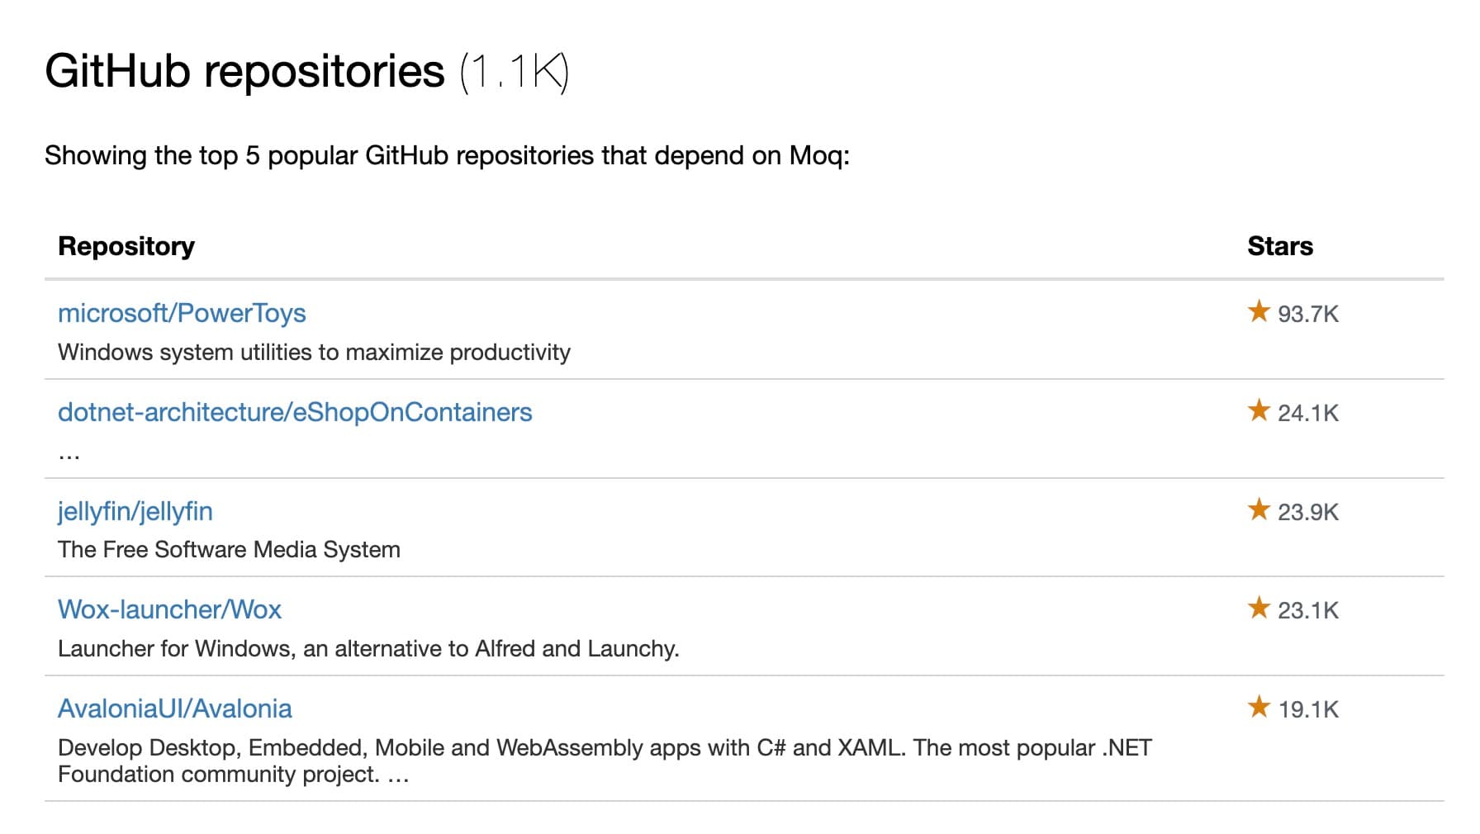This screenshot has height=834, width=1480.
Task: Click the jellyfin Free Software Media System description
Action: pyautogui.click(x=229, y=550)
